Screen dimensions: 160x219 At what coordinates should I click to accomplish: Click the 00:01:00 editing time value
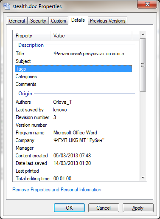pyautogui.click(x=62, y=179)
